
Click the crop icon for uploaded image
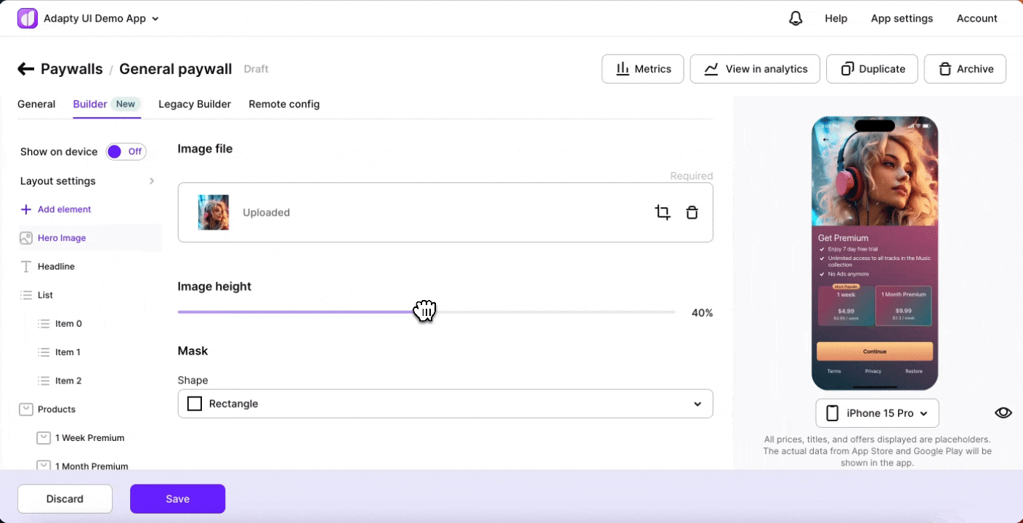coord(662,212)
